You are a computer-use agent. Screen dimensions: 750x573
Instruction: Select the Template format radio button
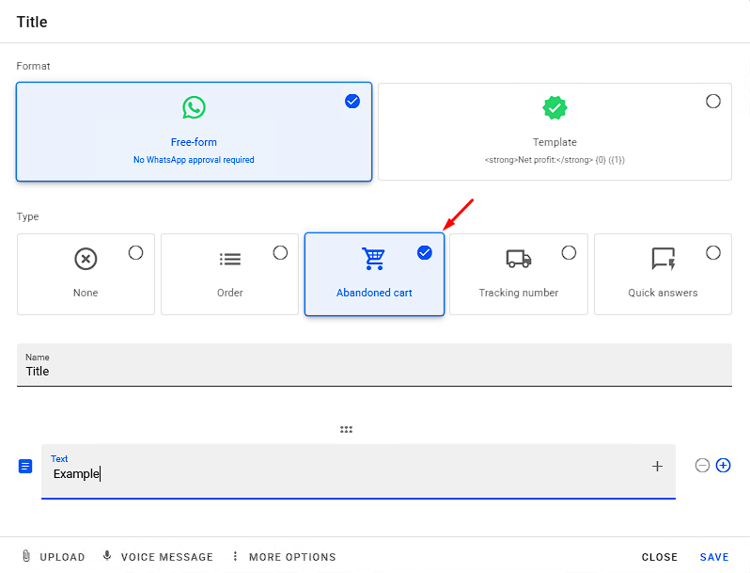click(x=713, y=101)
